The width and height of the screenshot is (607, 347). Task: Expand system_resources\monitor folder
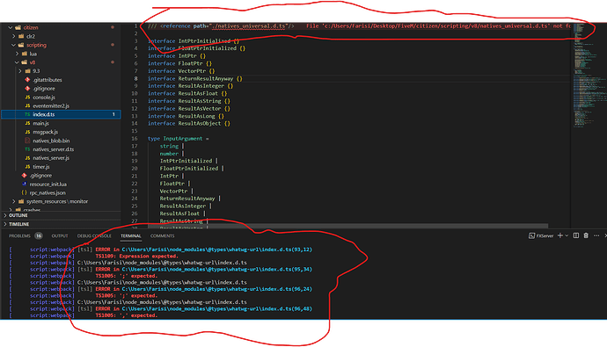coord(14,201)
